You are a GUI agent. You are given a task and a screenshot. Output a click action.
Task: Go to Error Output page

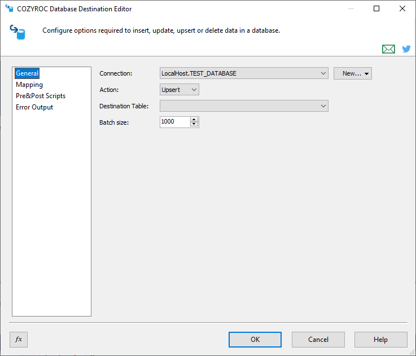tap(34, 107)
